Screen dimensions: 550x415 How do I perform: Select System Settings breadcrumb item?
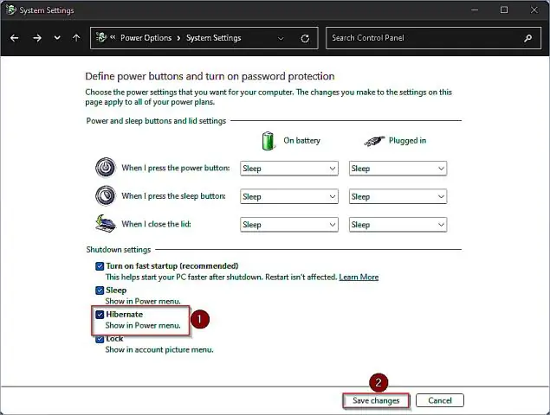tap(215, 38)
